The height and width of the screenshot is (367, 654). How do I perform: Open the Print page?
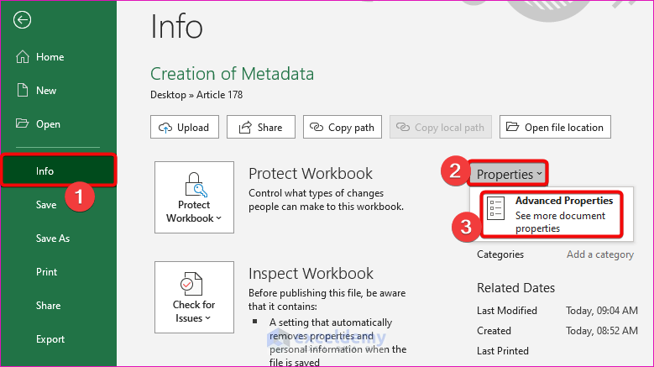tap(47, 272)
